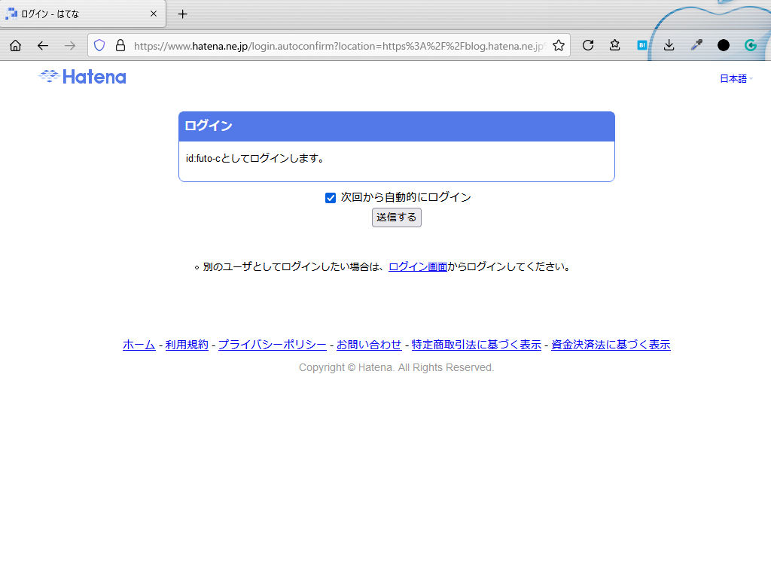Image resolution: width=771 pixels, height=578 pixels.
Task: Select the ログイン - はてな tab
Action: 83,14
